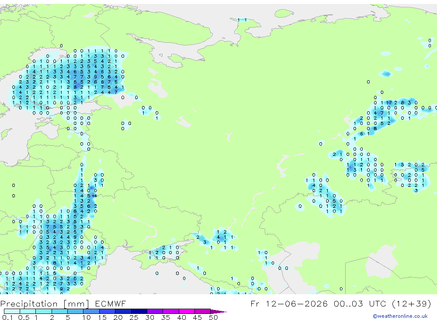
Task: Click the "20" legend scale label
Action: pos(118,317)
